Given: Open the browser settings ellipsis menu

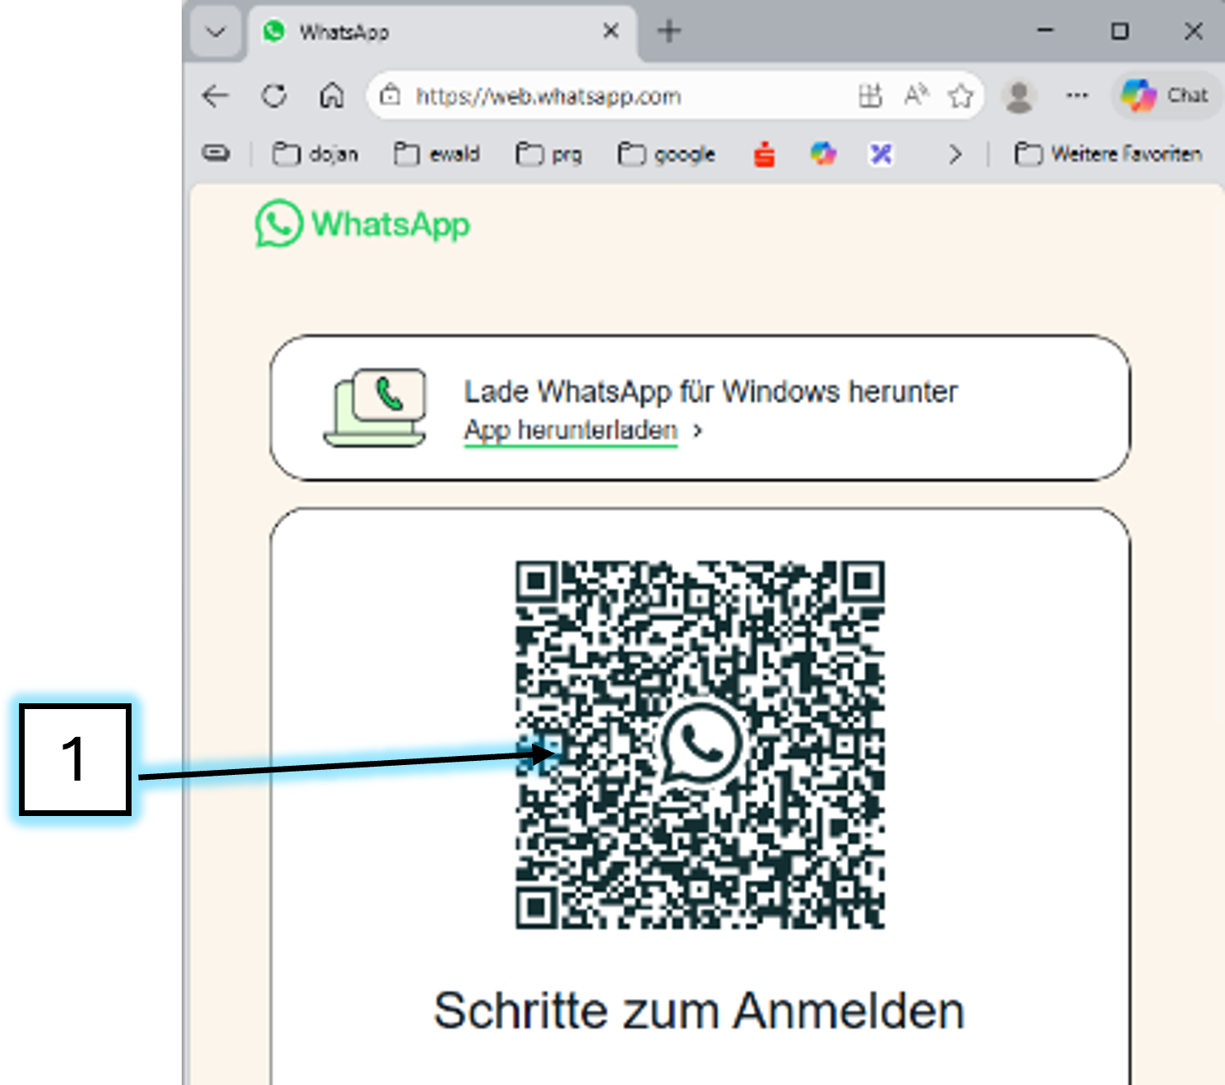Looking at the screenshot, I should coord(1077,96).
